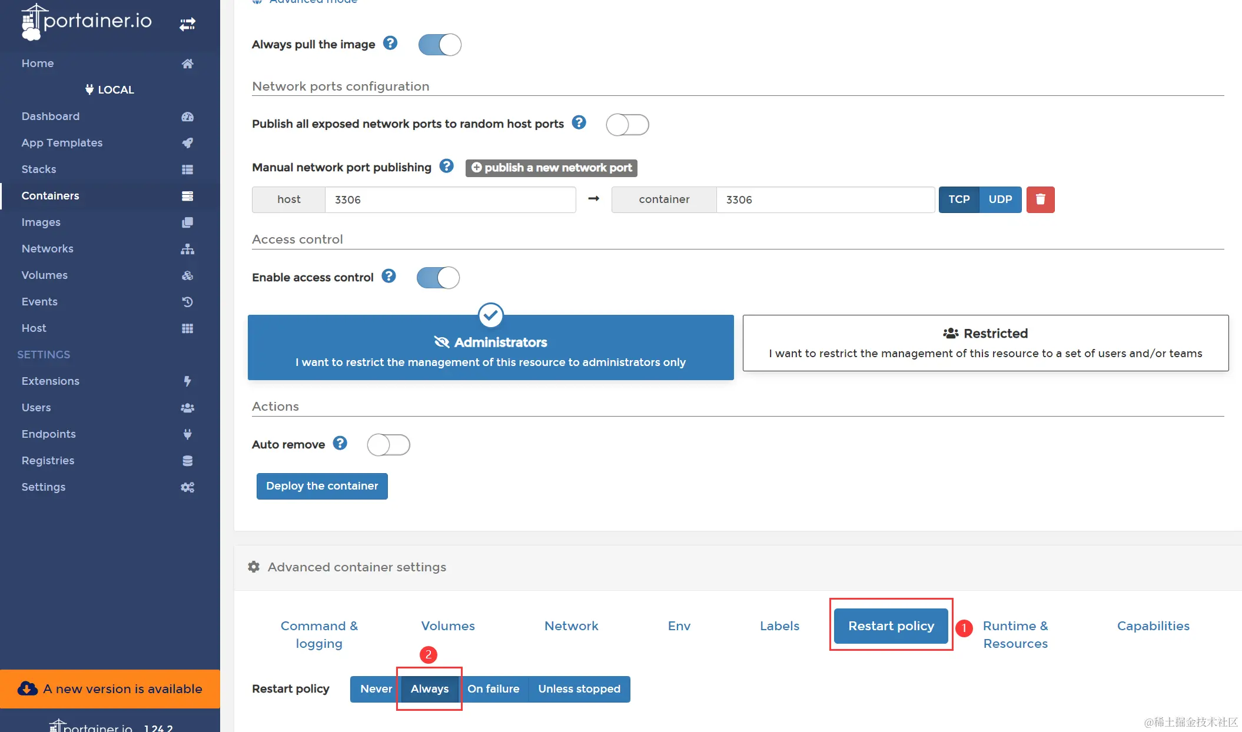Turn on the Auto remove toggle

tap(388, 445)
